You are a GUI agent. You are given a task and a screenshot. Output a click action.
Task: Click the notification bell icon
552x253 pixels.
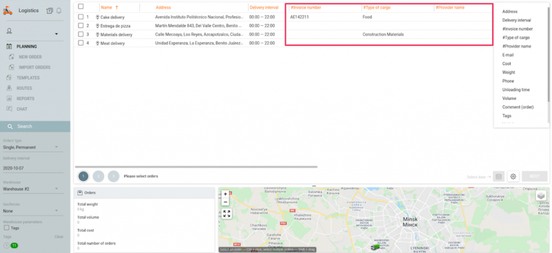coord(59,11)
